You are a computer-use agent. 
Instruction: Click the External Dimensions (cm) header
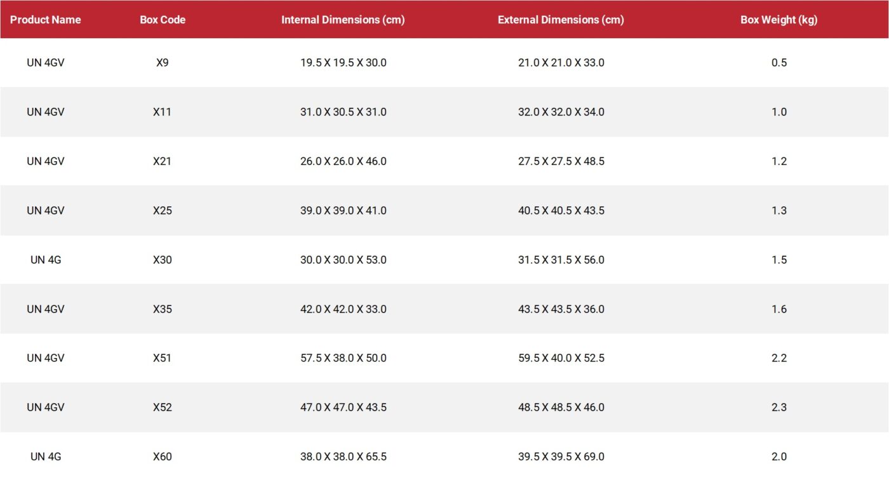pos(561,20)
